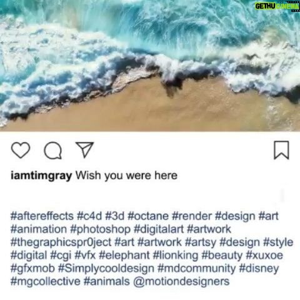300x300 pixels.
Task: Open the #Simplycooldesign hashtag
Action: pyautogui.click(x=106, y=269)
